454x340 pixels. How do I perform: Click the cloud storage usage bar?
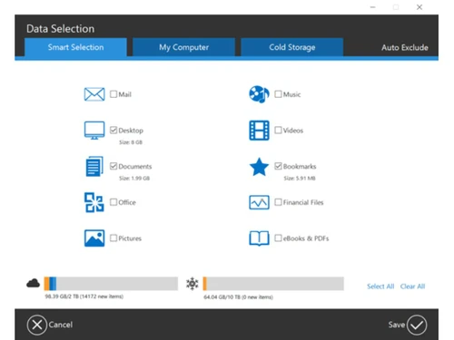pyautogui.click(x=111, y=284)
